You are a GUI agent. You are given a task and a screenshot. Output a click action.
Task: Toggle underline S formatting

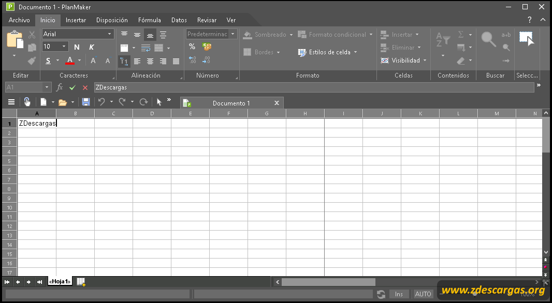(48, 61)
